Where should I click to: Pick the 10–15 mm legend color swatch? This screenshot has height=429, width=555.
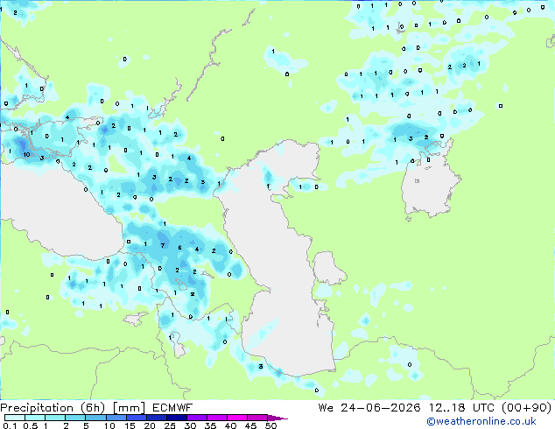click(116, 418)
